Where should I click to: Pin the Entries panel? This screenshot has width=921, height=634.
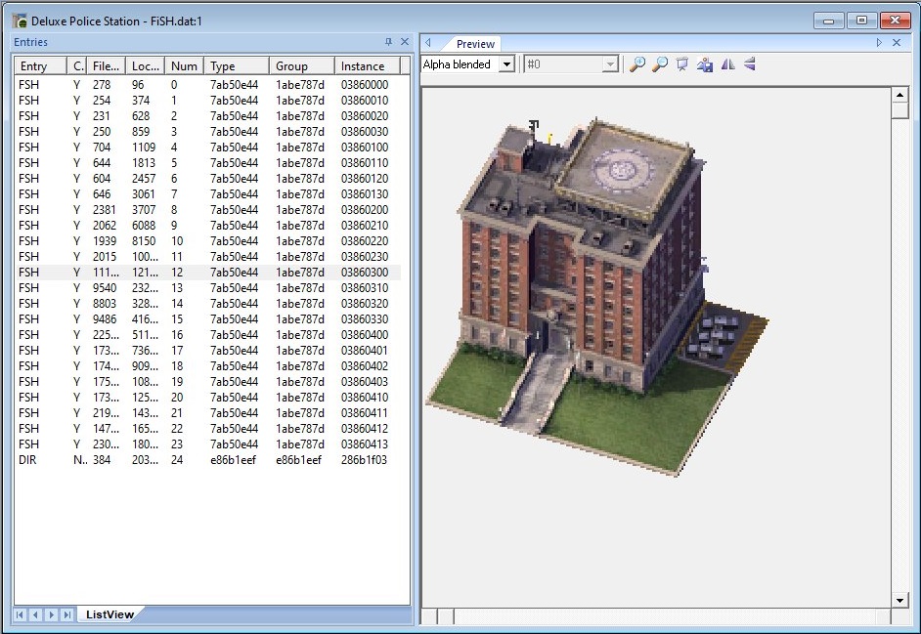[388, 42]
